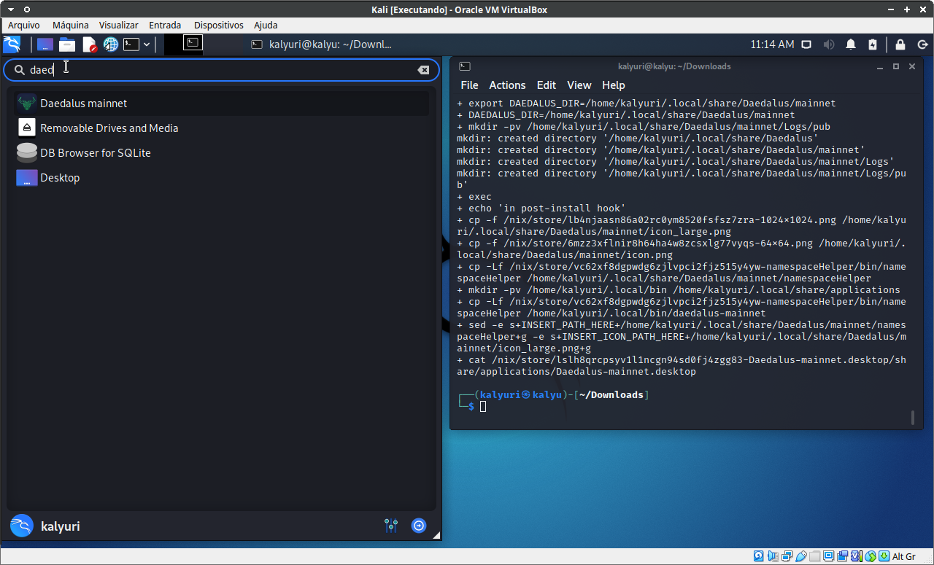
Task: Click VirtualBox hard disk status icon
Action: 759,557
